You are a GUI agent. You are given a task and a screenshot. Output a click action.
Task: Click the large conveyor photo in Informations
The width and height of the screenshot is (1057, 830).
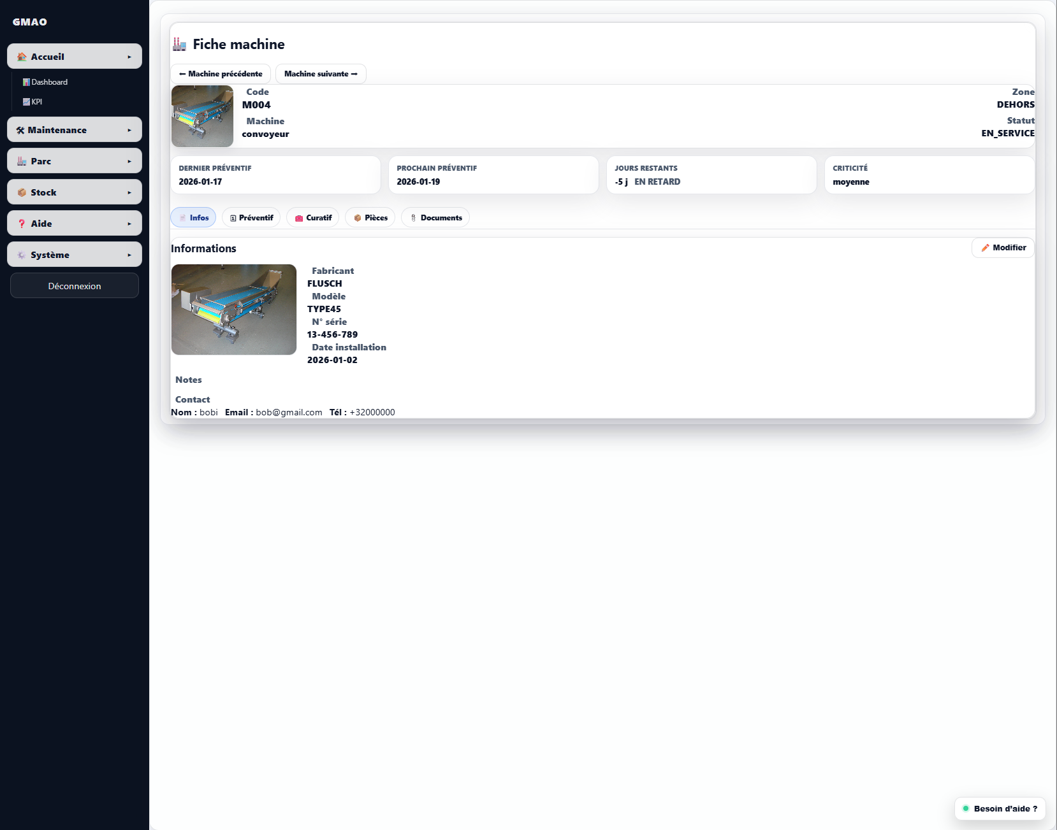click(234, 310)
